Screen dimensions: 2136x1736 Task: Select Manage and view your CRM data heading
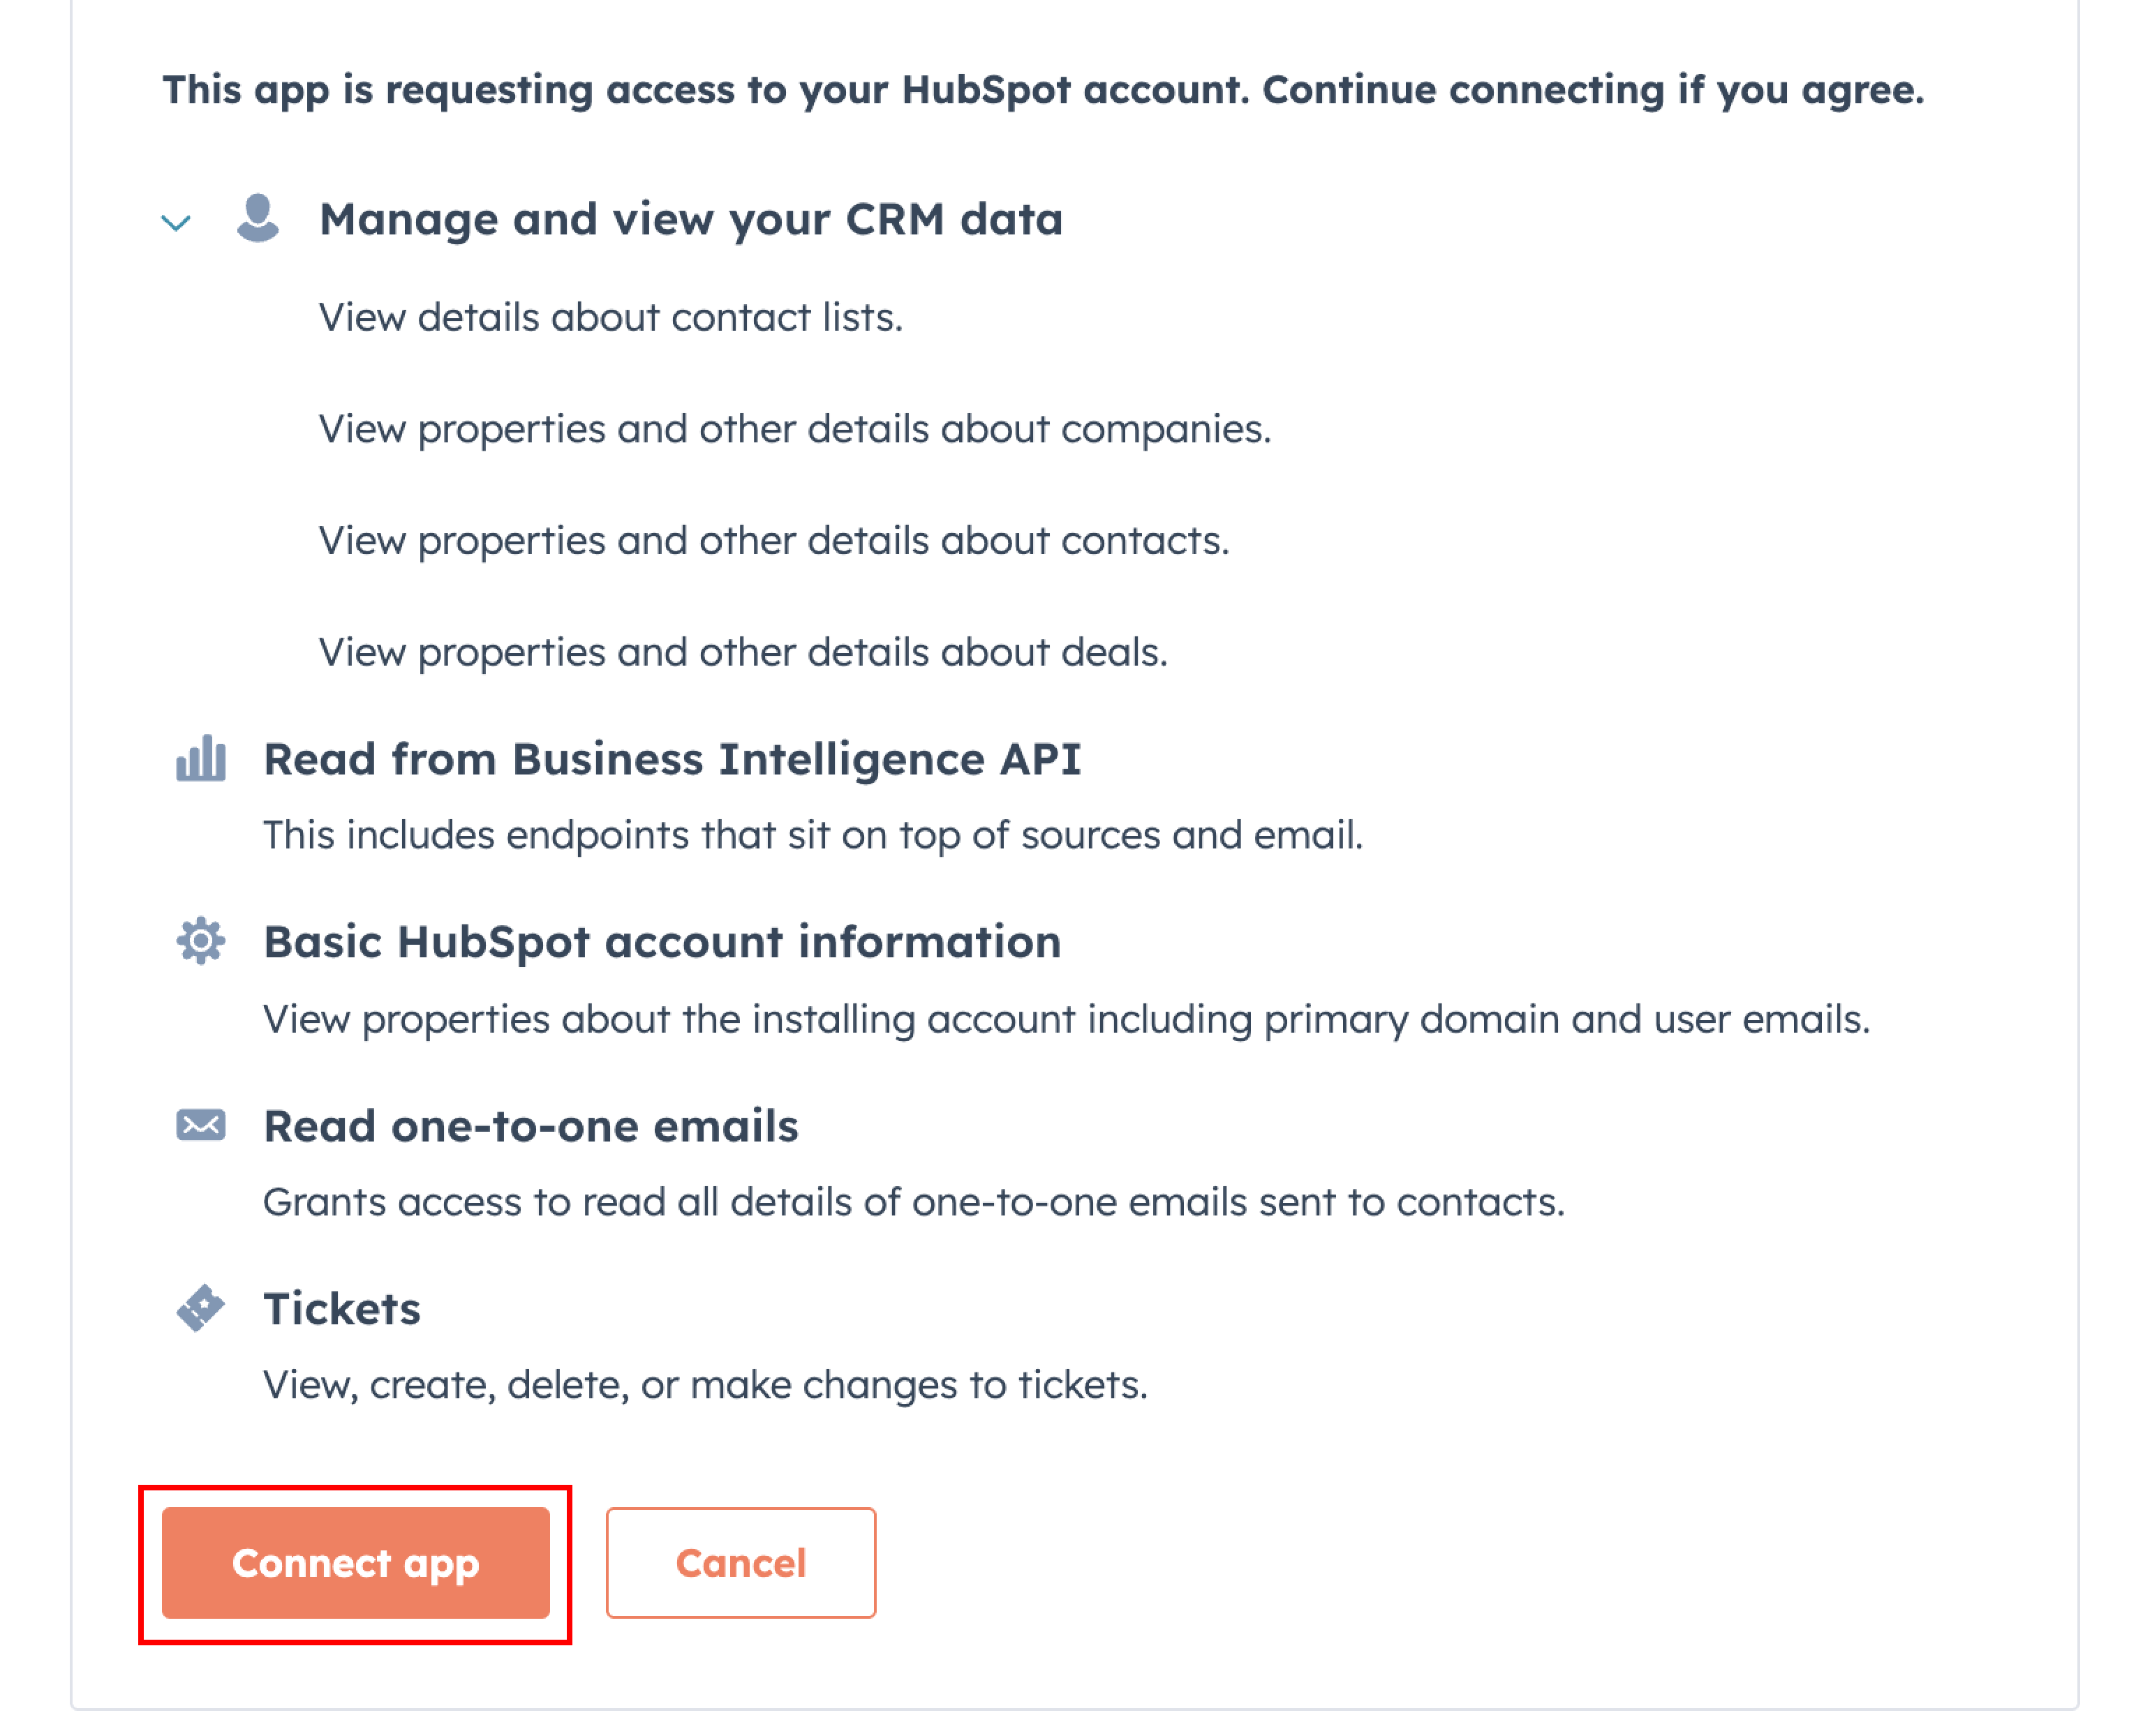tap(691, 219)
